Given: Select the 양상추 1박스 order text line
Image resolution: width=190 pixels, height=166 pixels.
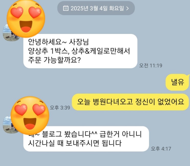Looking at the screenshot, I should tap(79, 51).
